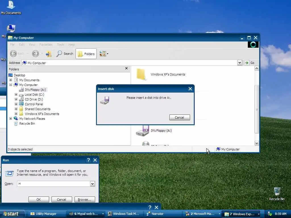This screenshot has width=291, height=218.
Task: Select 3½ Floppy (A:) in folder tree
Action: pos(35,89)
